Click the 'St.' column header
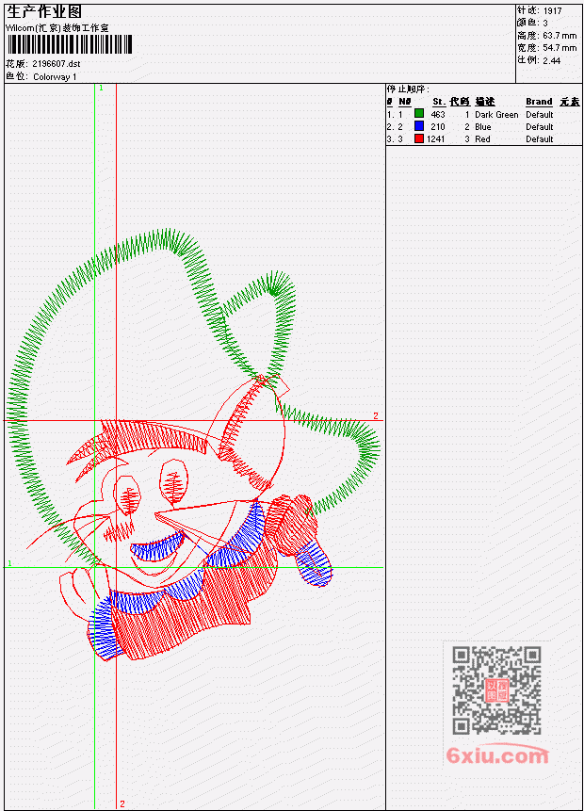 click(x=439, y=102)
